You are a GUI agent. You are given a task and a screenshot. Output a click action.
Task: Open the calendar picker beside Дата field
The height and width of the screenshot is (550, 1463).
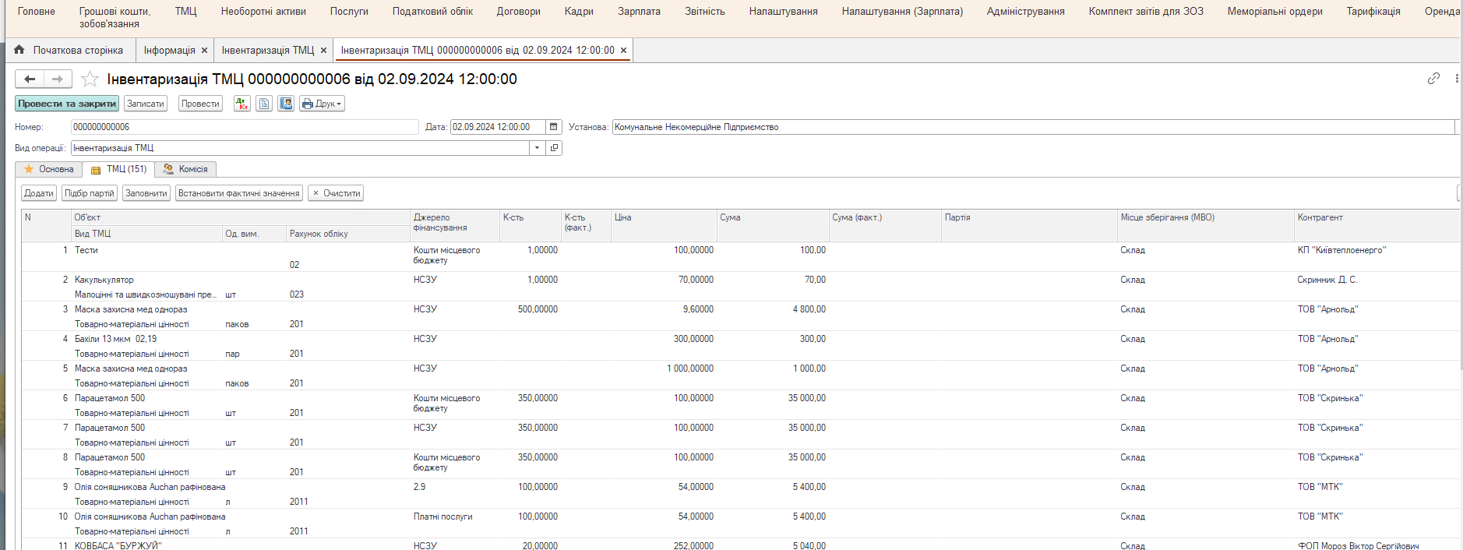(x=553, y=127)
